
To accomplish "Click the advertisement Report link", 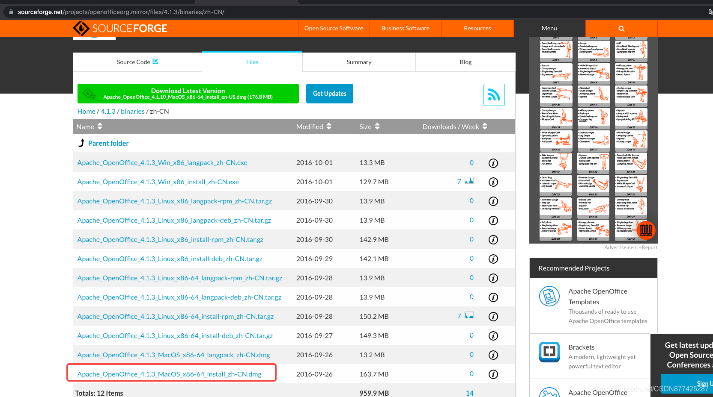I will [650, 247].
